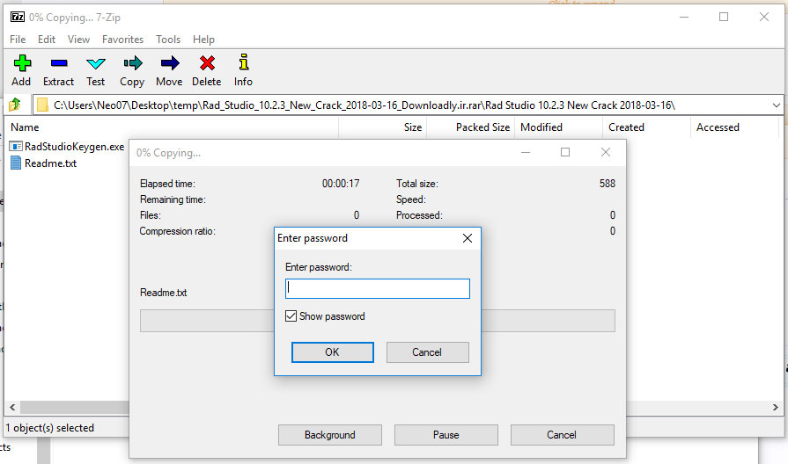788x464 pixels.
Task: Open the File menu
Action: tap(18, 40)
